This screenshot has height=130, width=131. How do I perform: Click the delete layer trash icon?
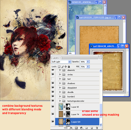(x=97, y=128)
